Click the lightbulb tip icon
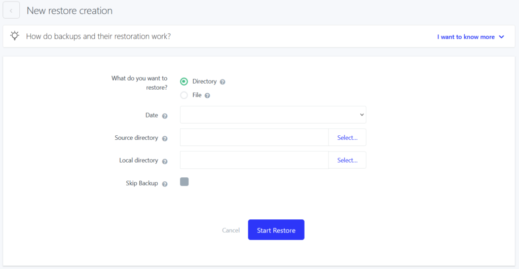This screenshot has width=519, height=269. (x=15, y=36)
